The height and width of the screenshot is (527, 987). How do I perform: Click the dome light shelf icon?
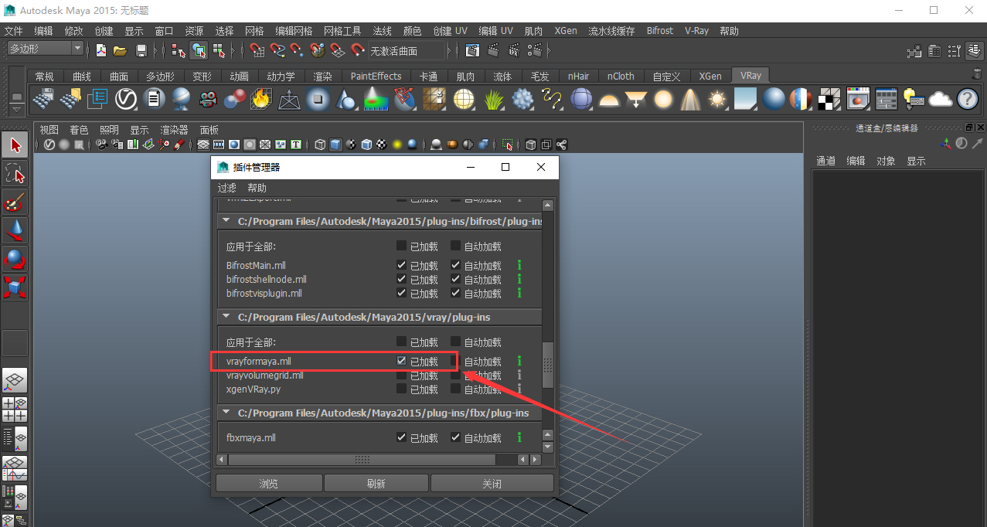(609, 99)
